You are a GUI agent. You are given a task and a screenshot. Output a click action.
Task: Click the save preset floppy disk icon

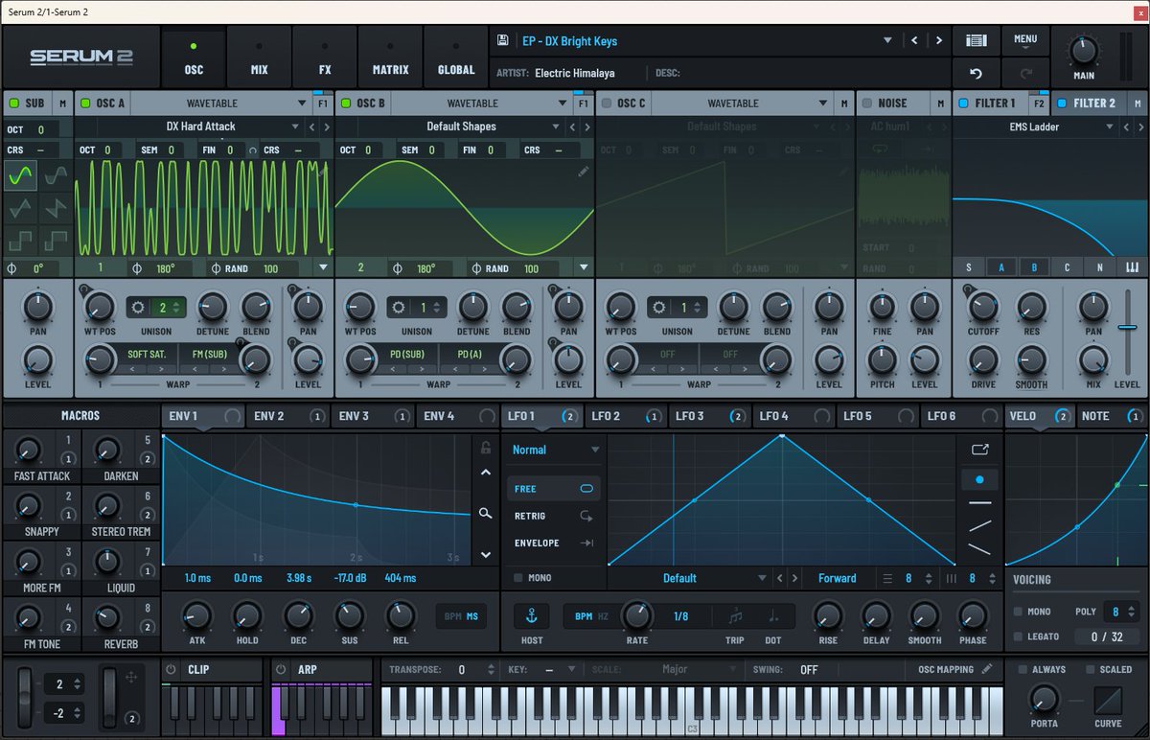(503, 40)
